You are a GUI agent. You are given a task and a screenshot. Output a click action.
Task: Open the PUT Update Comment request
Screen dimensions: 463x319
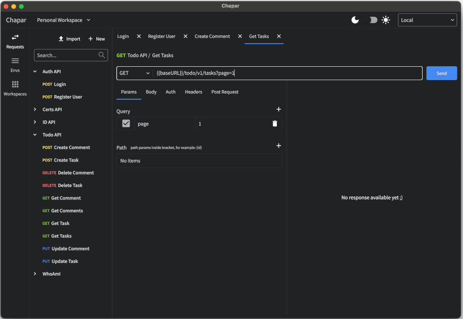pos(66,249)
